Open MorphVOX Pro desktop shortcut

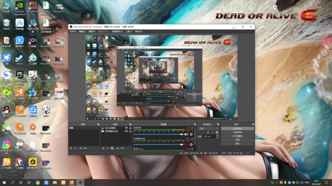(x=33, y=9)
